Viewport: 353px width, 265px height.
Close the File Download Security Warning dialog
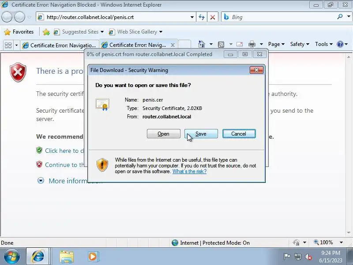[x=256, y=70]
